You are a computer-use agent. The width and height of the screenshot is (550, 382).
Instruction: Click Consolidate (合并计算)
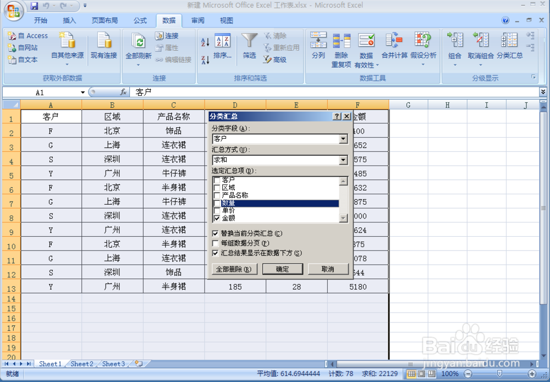pyautogui.click(x=394, y=45)
